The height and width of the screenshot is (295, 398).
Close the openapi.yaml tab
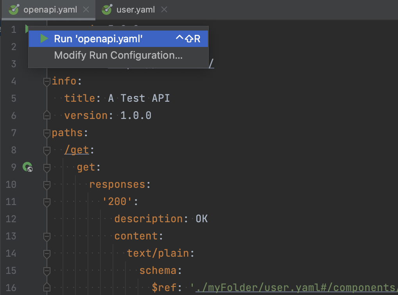pyautogui.click(x=86, y=10)
